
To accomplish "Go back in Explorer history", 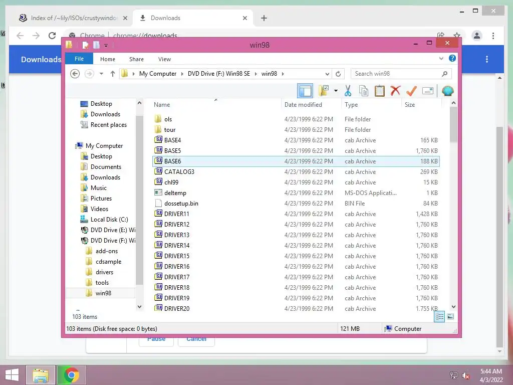I will click(x=75, y=74).
